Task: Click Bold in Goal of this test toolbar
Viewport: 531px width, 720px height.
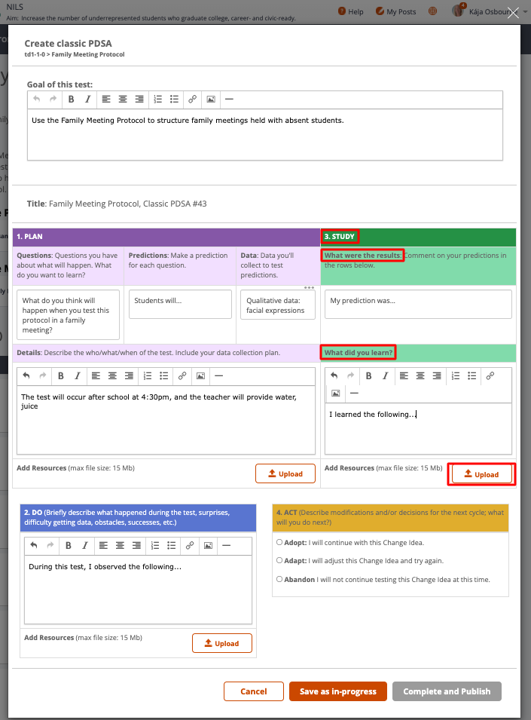Action: (x=71, y=100)
